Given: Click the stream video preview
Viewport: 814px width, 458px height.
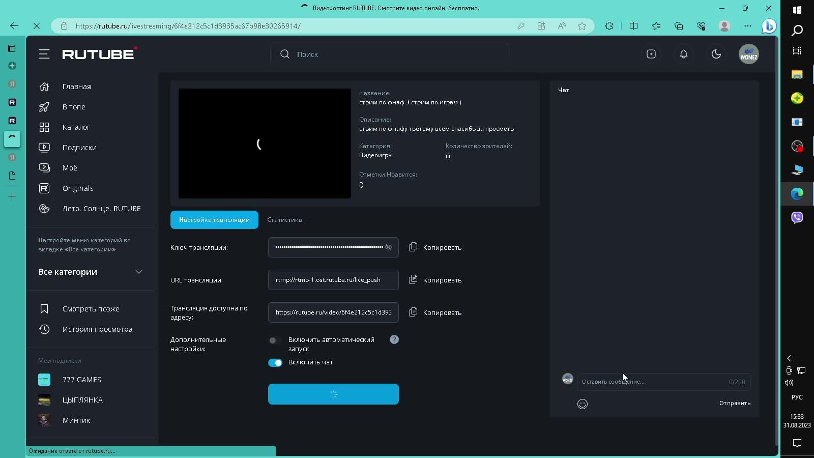Looking at the screenshot, I should (x=265, y=144).
